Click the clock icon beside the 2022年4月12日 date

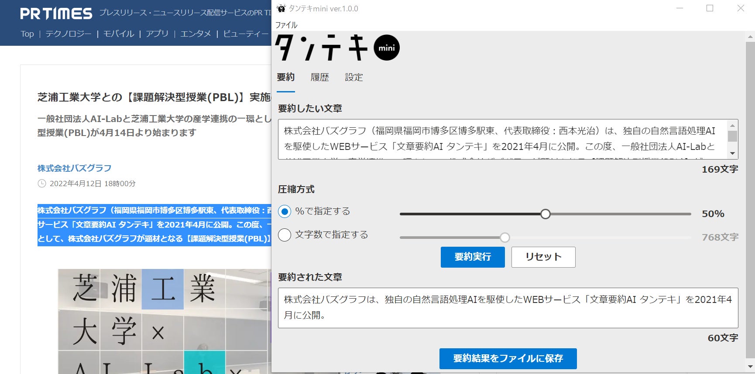click(42, 184)
